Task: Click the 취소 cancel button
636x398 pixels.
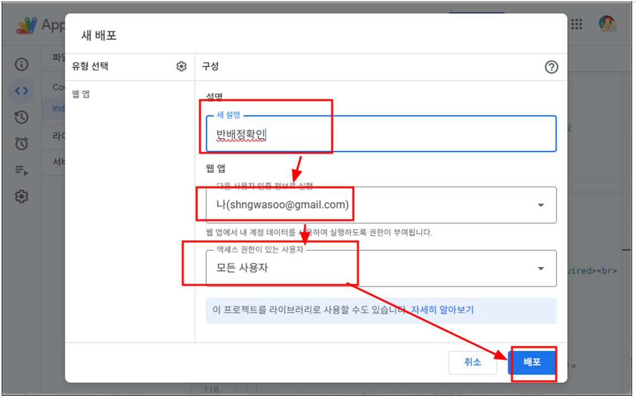Action: 473,362
